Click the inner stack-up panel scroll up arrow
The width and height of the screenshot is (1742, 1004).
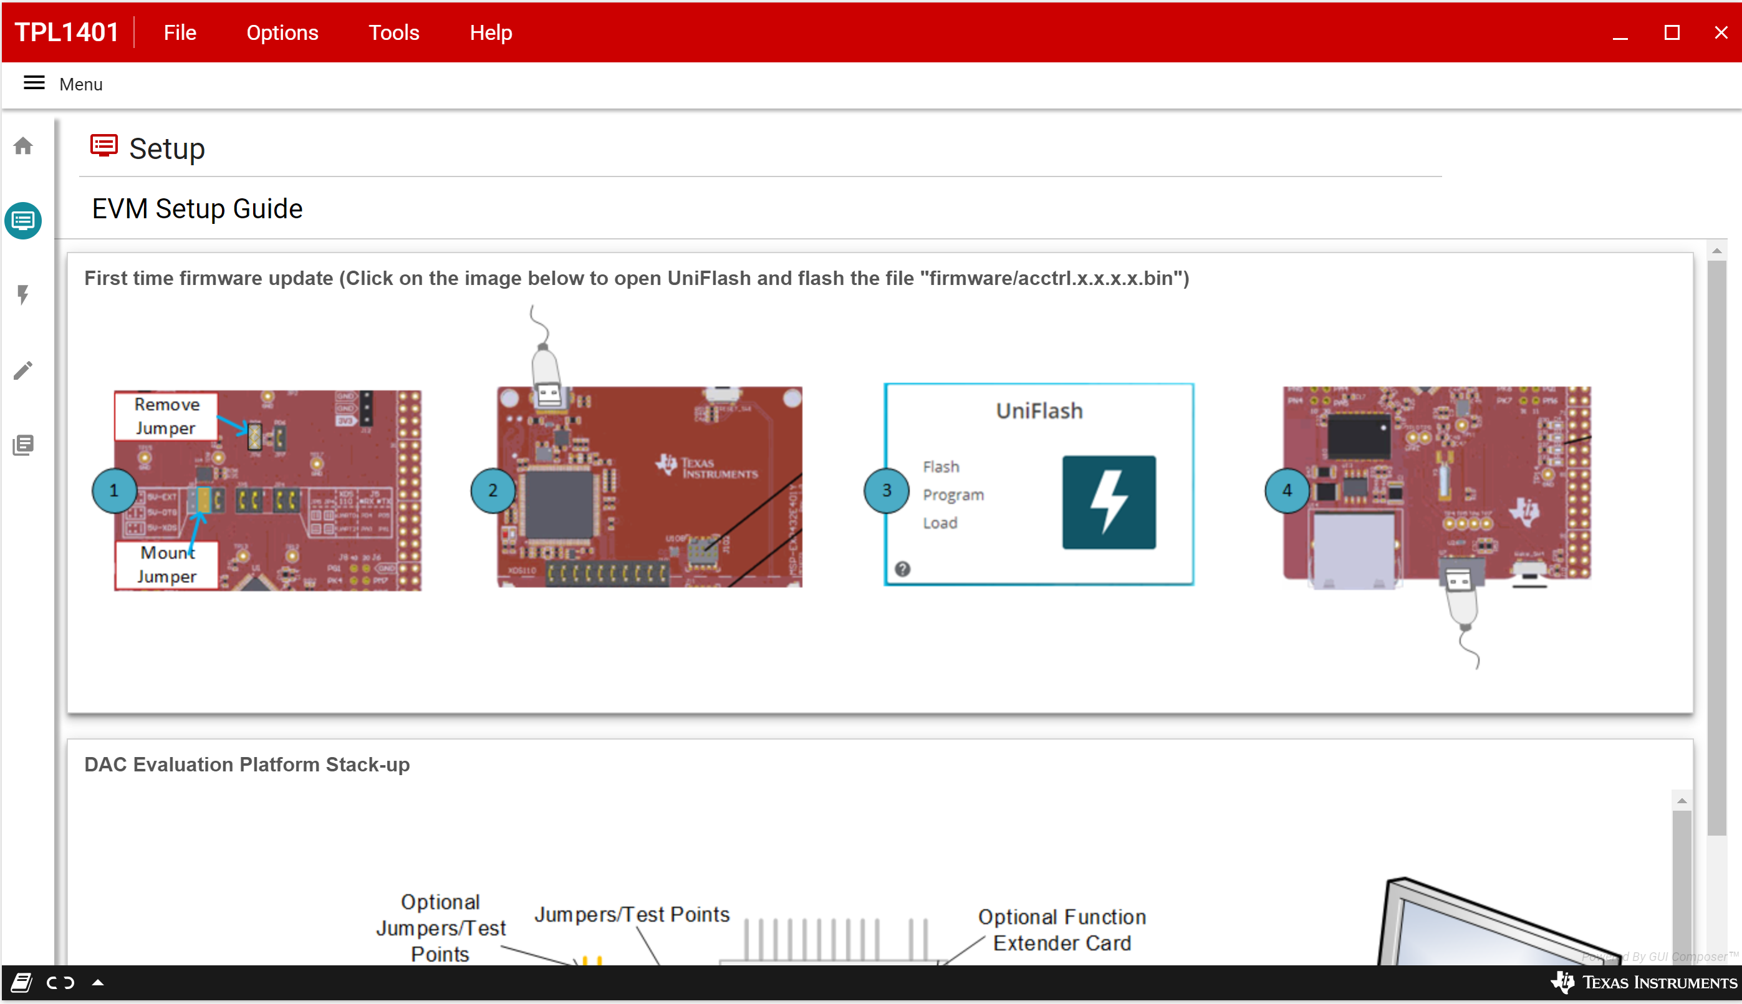coord(1682,801)
